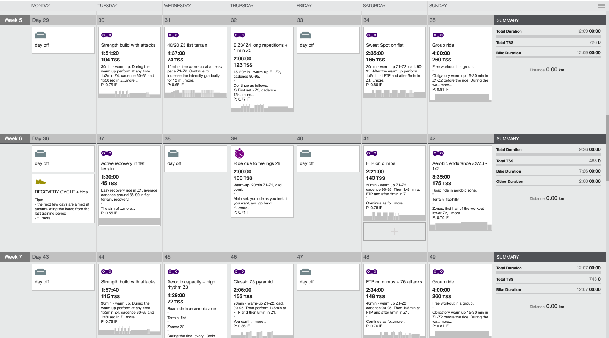Click the 123 TSS value on Day 32 card
Image resolution: width=609 pixels, height=338 pixels.
(243, 65)
